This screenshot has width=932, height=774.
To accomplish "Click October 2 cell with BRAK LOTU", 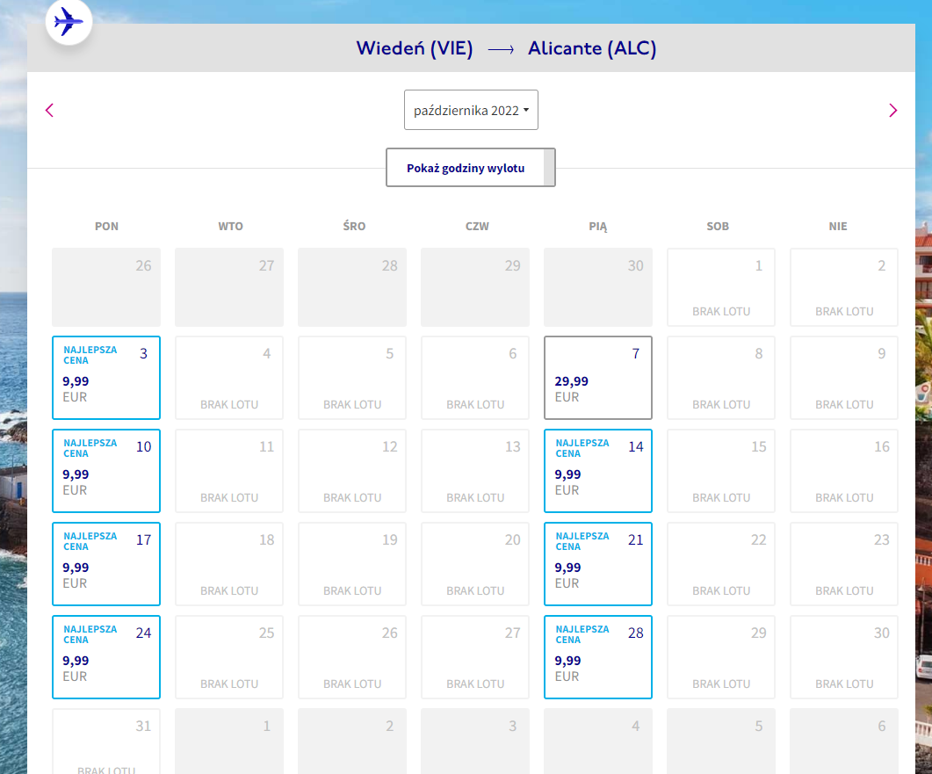I will [x=844, y=287].
